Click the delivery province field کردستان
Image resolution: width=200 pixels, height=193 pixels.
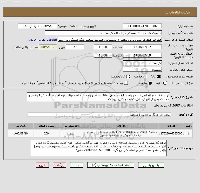coord(142,63)
